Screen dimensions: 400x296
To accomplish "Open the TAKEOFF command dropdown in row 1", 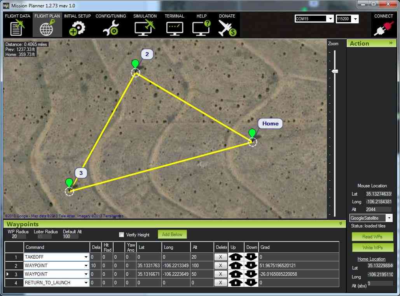I will pos(86,257).
